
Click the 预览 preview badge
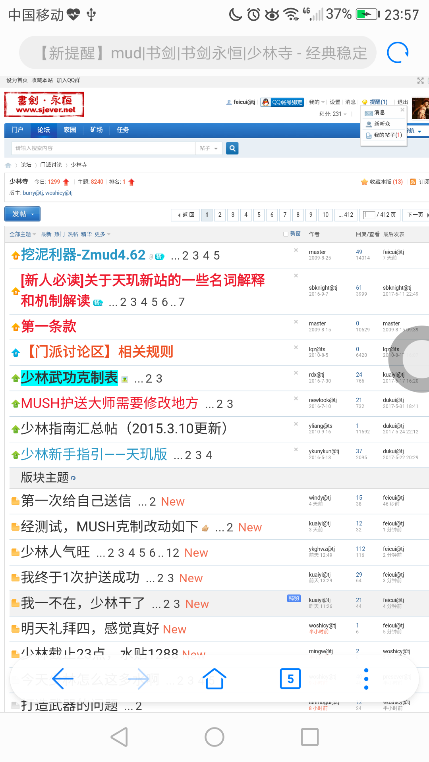coord(294,598)
